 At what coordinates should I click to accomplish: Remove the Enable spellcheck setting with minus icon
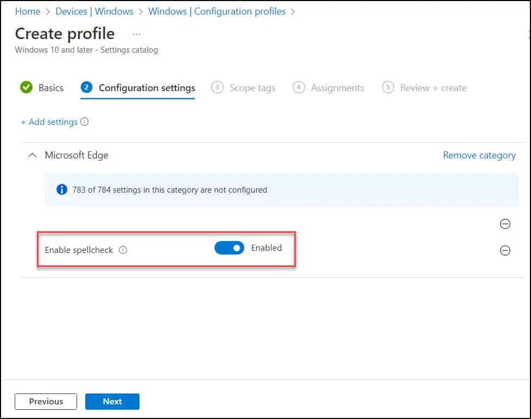pyautogui.click(x=505, y=250)
